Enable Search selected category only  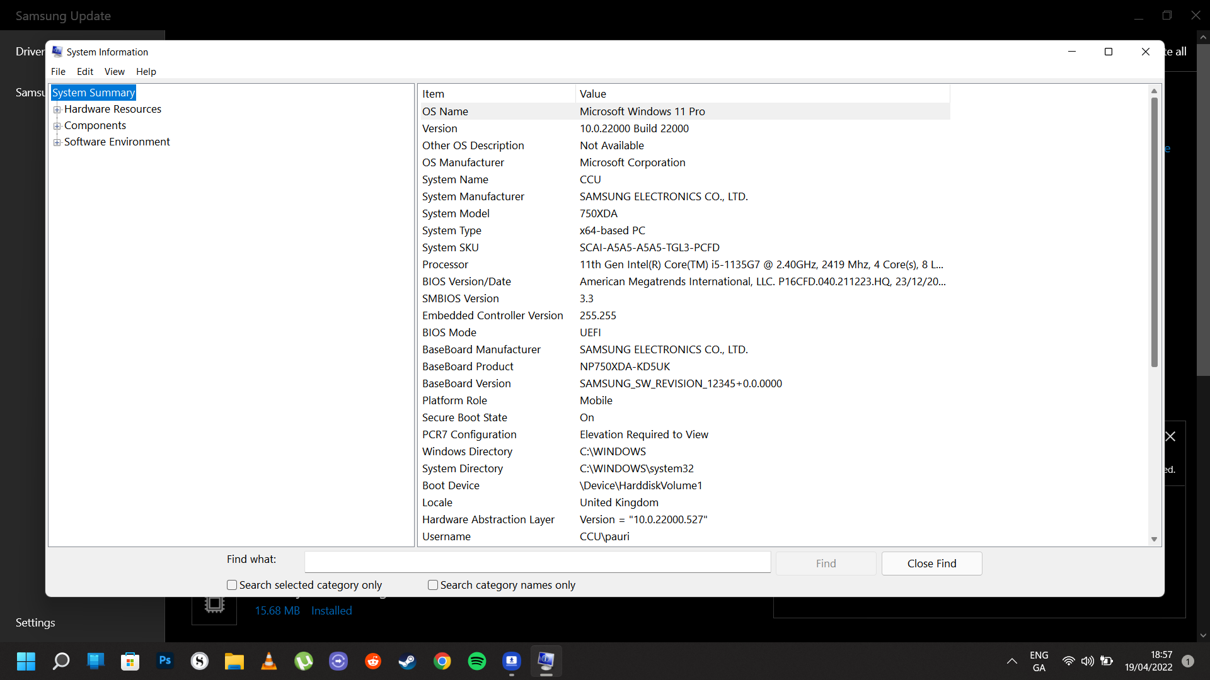click(232, 585)
